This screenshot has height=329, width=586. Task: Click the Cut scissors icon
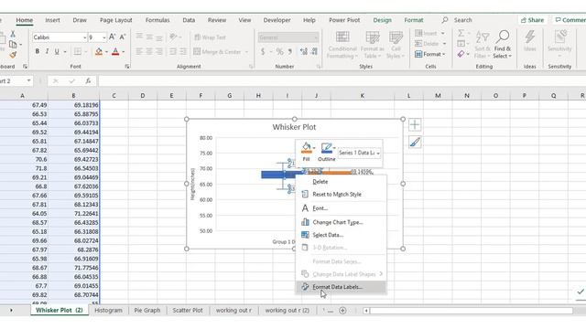pos(13,34)
